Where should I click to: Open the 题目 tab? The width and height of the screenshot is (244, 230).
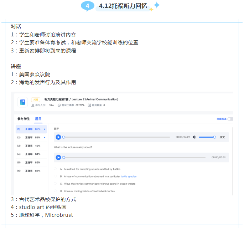(x=38, y=119)
